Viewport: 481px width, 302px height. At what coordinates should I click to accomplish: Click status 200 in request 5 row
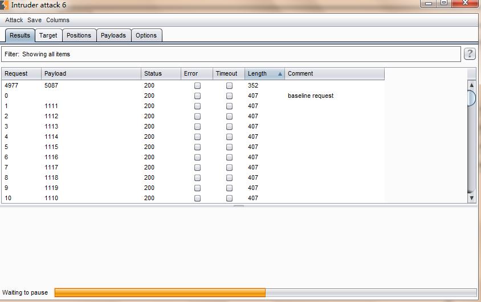(149, 147)
